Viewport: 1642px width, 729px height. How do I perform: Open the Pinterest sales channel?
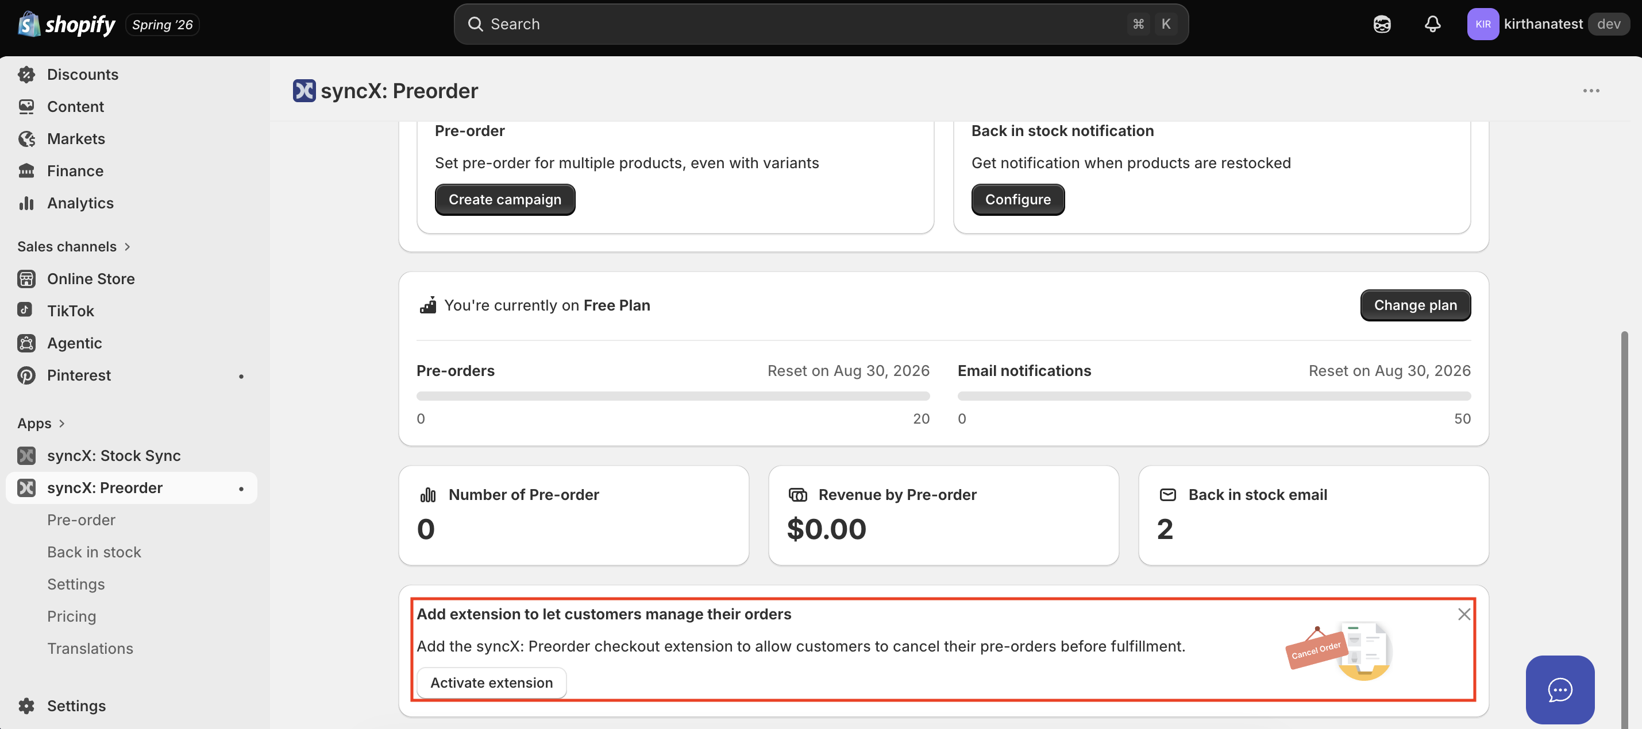tap(79, 375)
